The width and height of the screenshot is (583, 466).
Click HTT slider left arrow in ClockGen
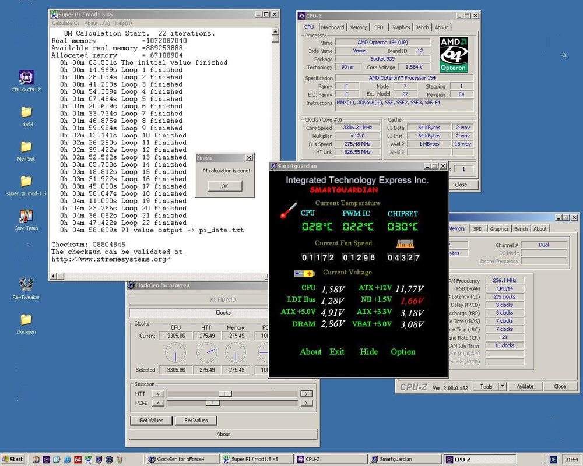(x=158, y=394)
